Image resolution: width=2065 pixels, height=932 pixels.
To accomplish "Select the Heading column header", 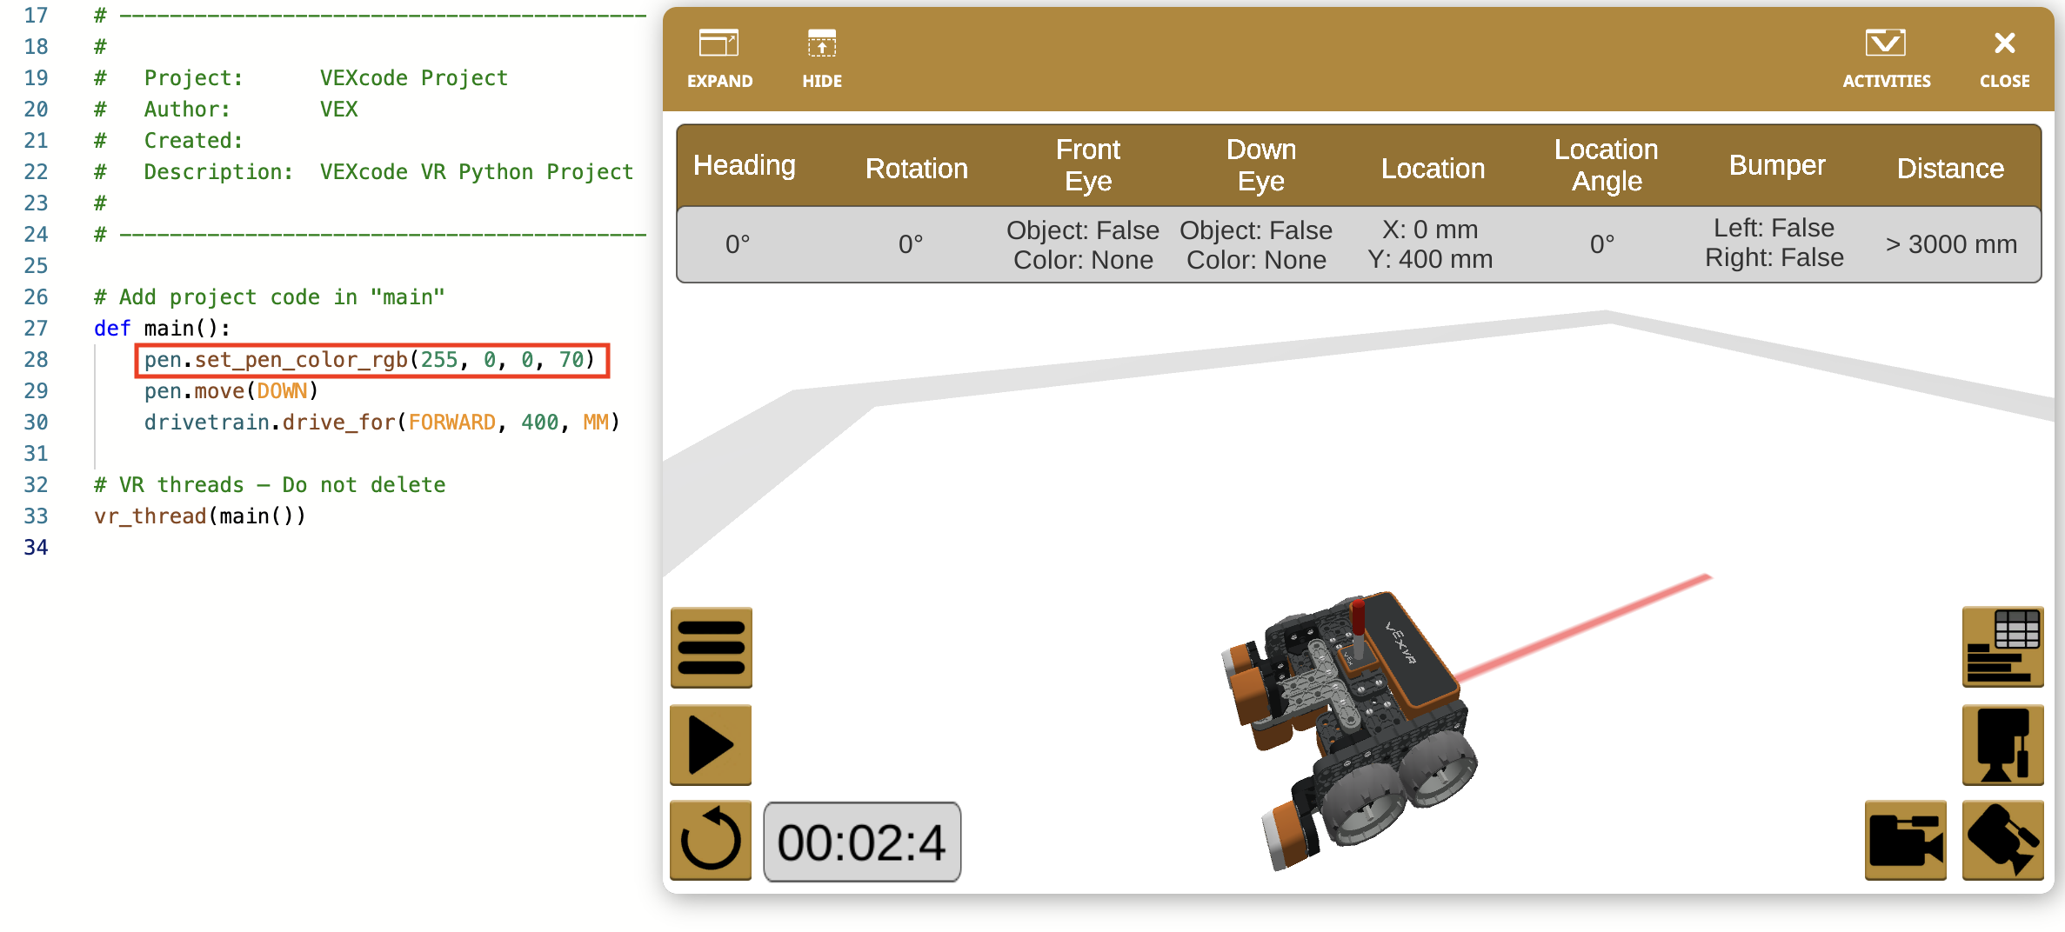I will click(745, 165).
